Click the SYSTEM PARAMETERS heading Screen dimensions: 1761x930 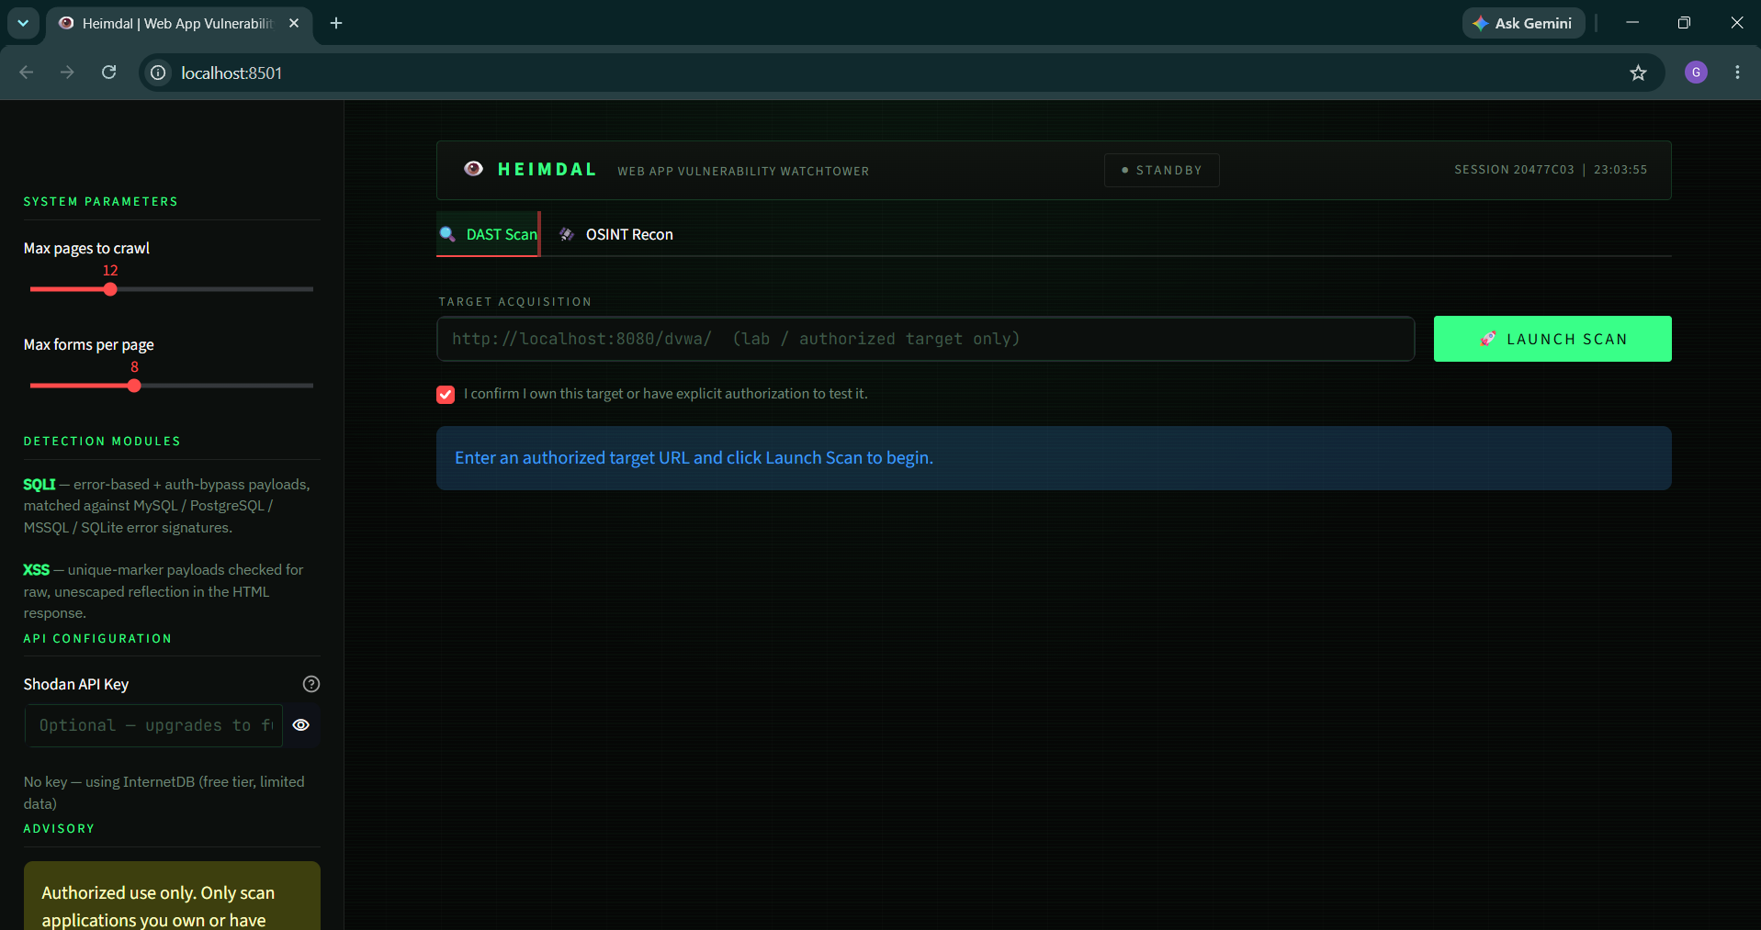pos(101,201)
